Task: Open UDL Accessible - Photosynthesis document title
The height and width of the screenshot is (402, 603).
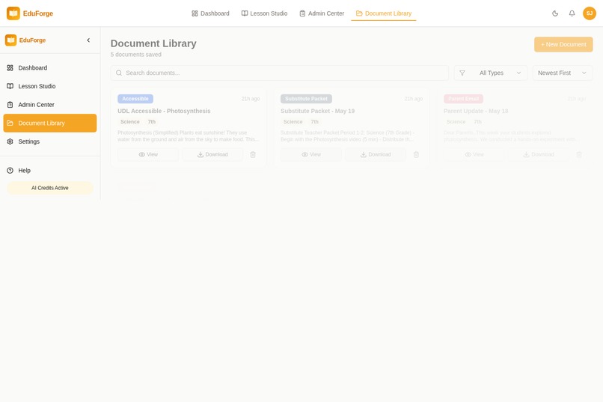Action: 164,111
